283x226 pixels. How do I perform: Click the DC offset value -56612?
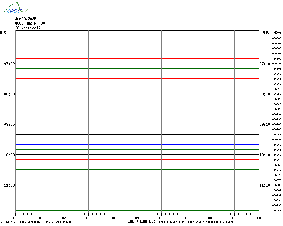[277, 89]
